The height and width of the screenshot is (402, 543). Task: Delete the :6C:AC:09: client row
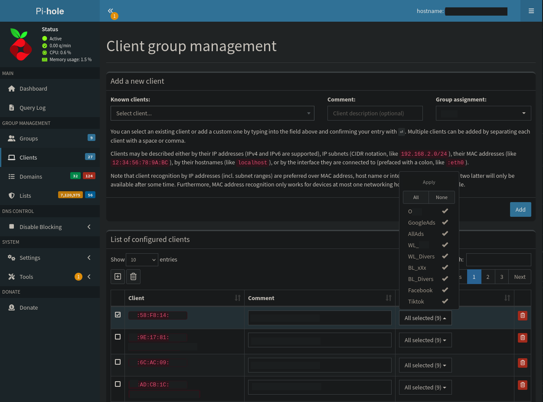coord(523,363)
